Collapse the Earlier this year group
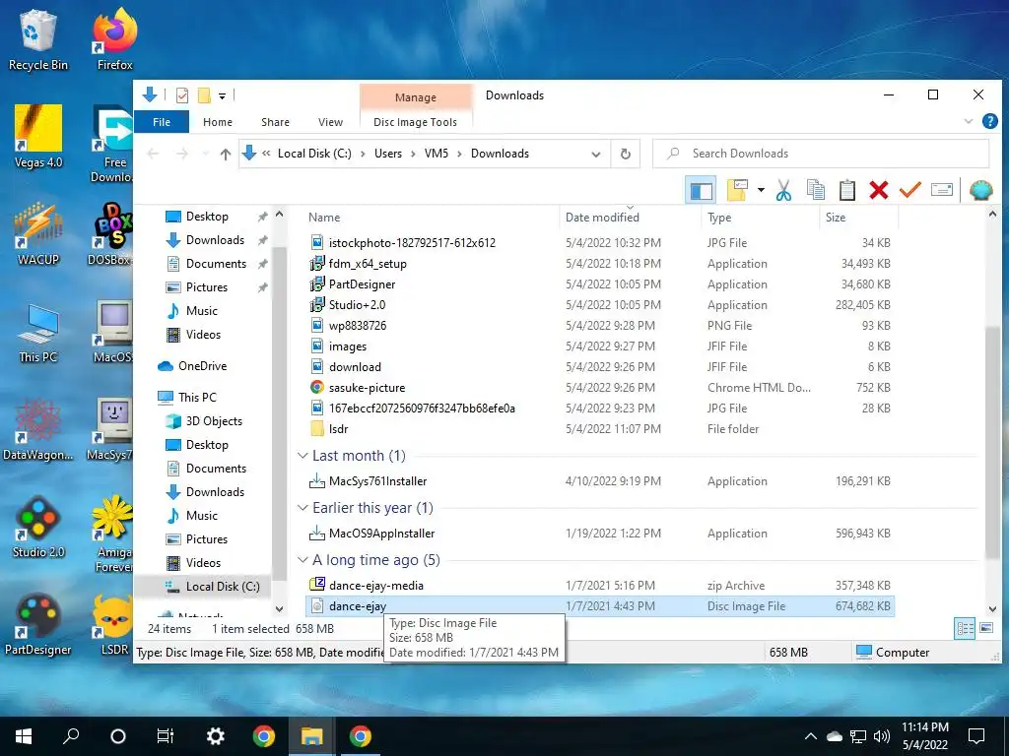This screenshot has width=1009, height=756. pos(303,508)
